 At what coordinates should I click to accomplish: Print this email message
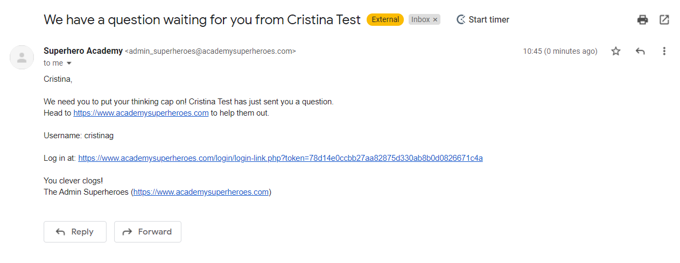[x=642, y=20]
